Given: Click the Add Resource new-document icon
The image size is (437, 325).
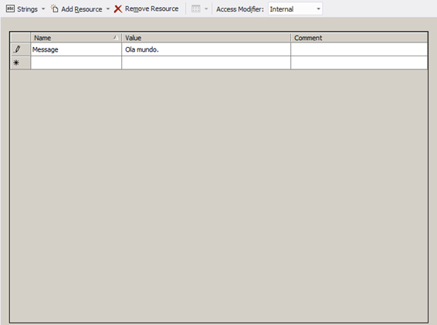Looking at the screenshot, I should (55, 8).
